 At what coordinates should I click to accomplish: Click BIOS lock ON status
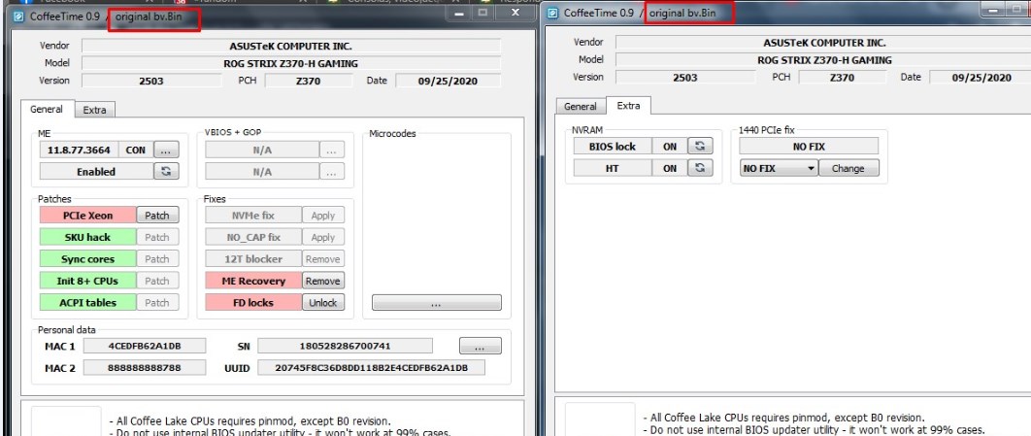[x=670, y=146]
